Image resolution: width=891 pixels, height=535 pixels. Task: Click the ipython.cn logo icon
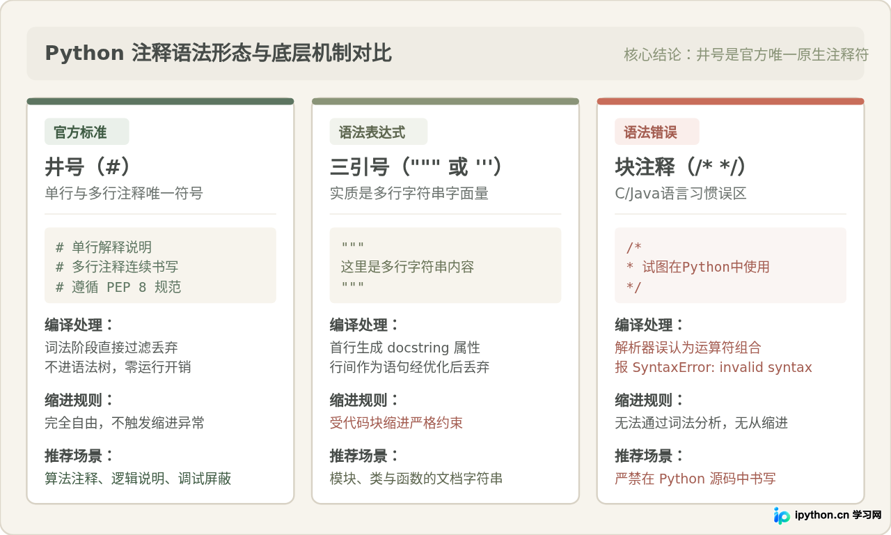coord(782,515)
